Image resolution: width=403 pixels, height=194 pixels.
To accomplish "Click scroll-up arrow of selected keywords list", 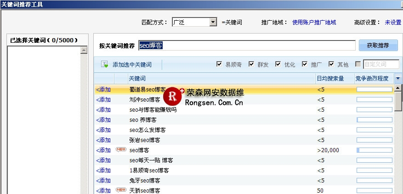I will 84,50.
